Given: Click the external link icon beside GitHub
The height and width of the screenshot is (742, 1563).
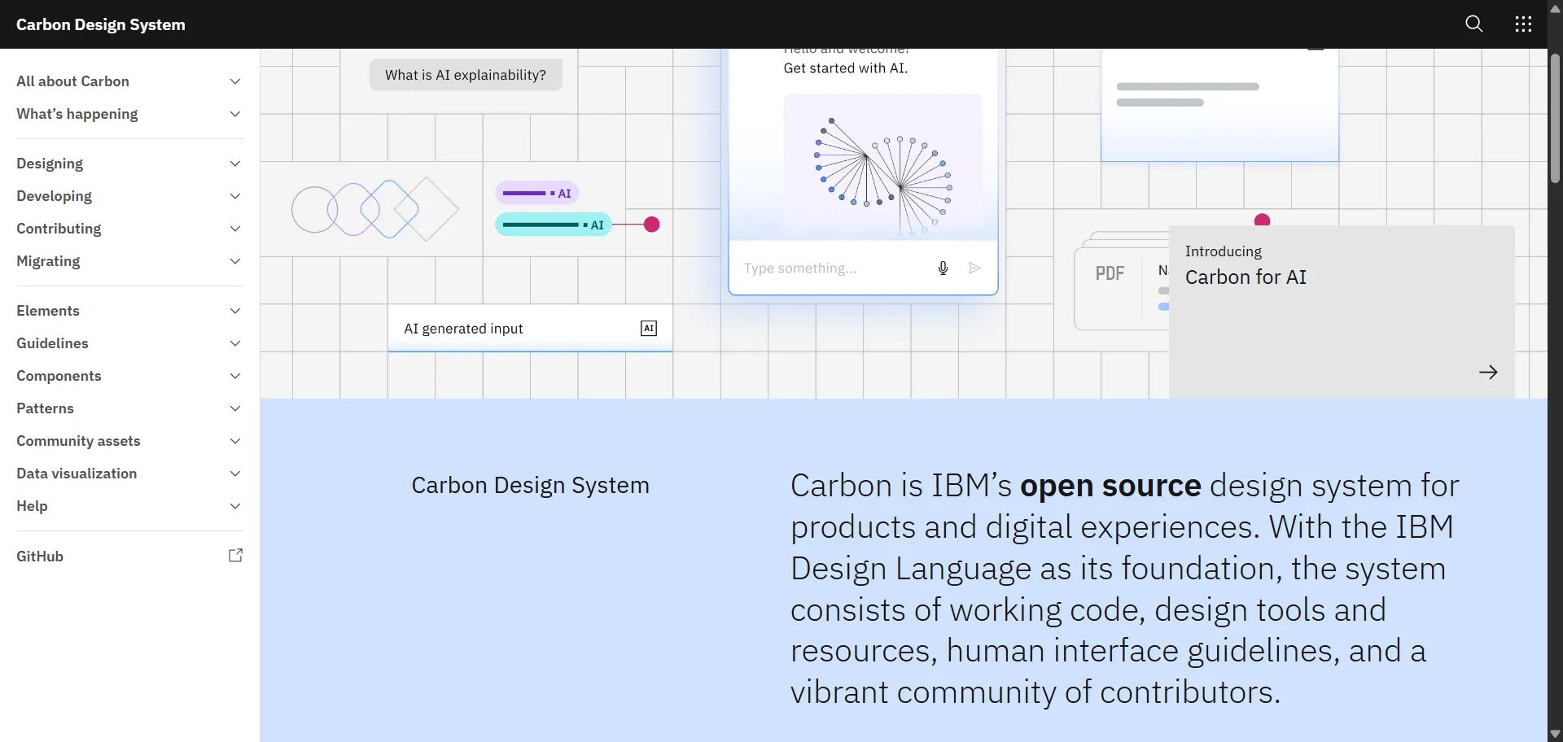Looking at the screenshot, I should click(x=235, y=556).
